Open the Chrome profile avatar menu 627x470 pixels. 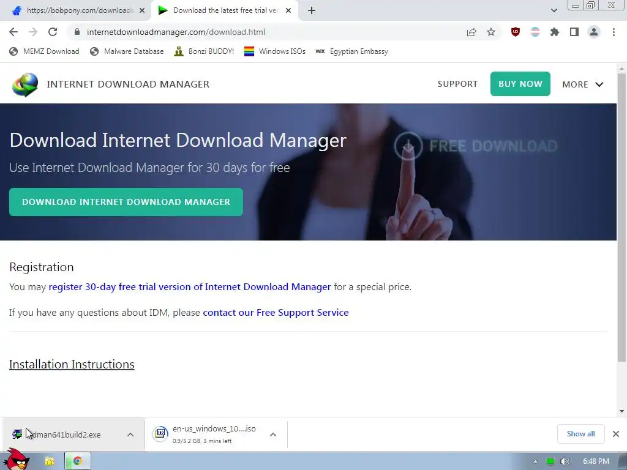[594, 32]
